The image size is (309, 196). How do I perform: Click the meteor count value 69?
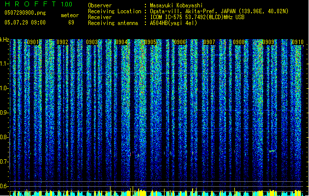click(x=71, y=23)
